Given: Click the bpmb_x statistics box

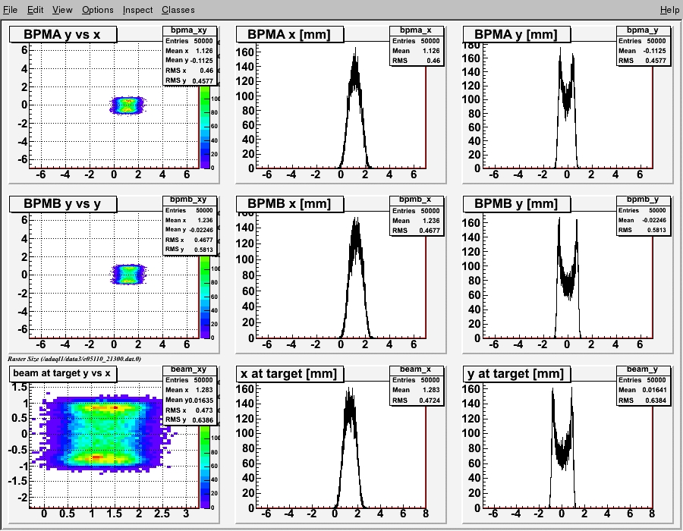Looking at the screenshot, I should 417,215.
